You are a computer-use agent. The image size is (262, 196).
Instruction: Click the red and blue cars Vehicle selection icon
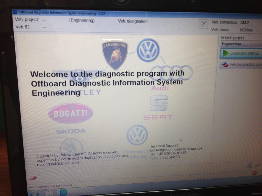(x=225, y=64)
